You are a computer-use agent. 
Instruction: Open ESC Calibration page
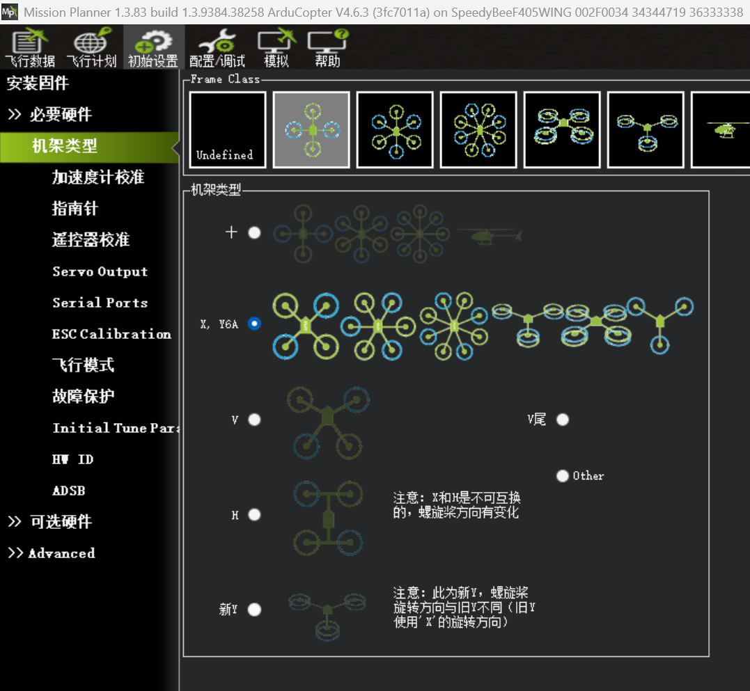[x=111, y=333]
